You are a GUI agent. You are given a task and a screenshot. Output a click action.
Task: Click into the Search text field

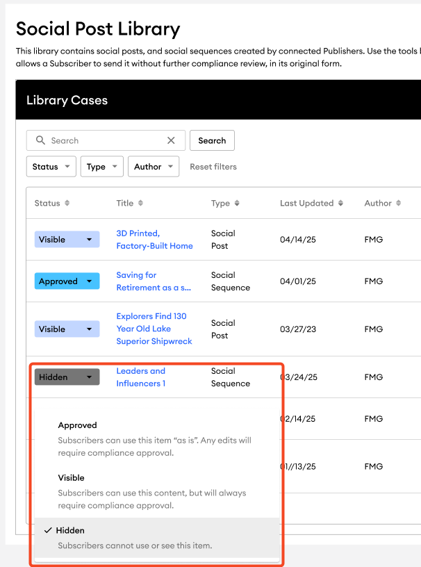[x=106, y=140]
